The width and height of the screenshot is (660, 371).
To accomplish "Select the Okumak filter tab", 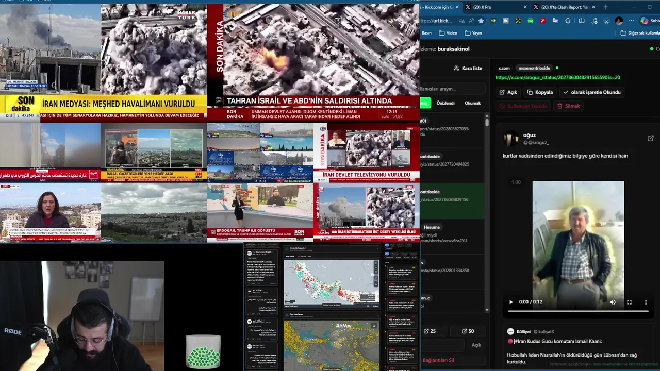I will pyautogui.click(x=473, y=103).
